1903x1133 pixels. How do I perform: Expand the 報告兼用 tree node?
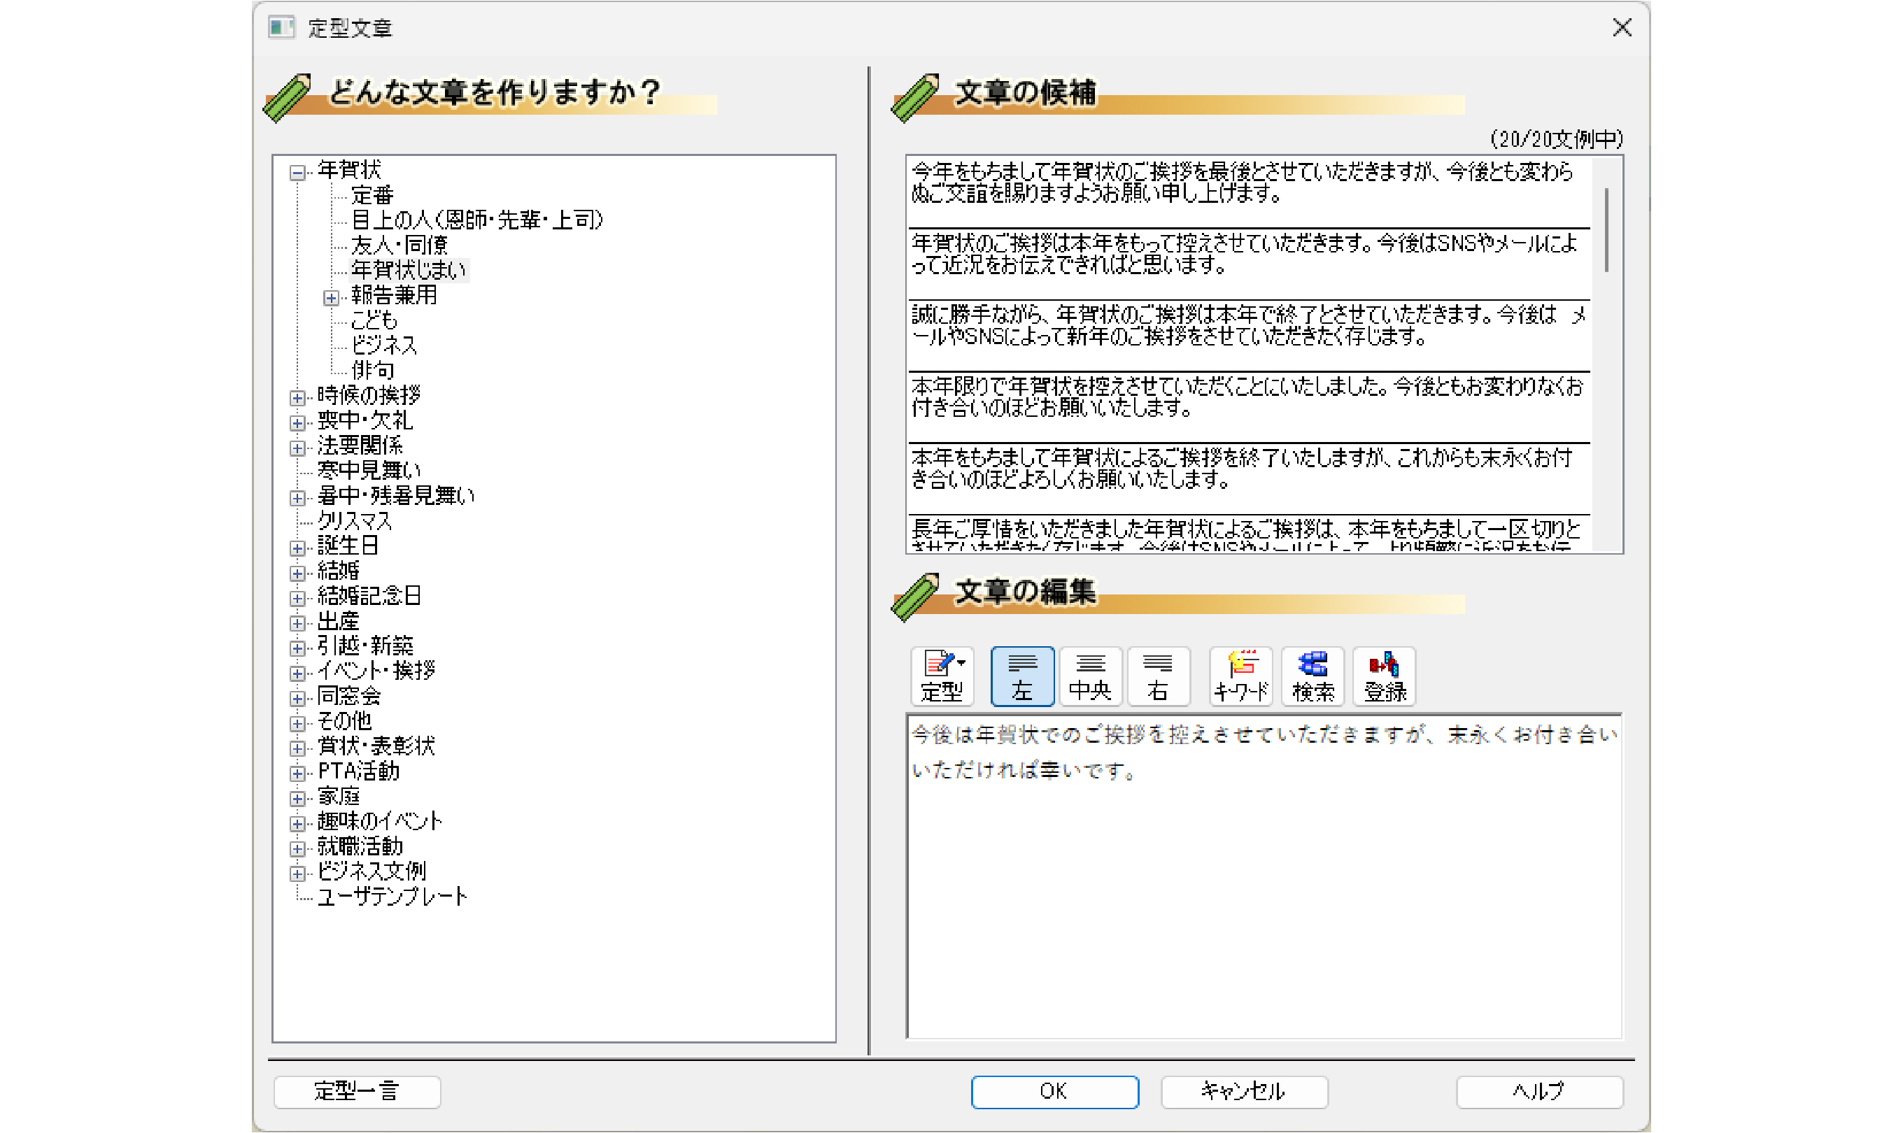click(x=331, y=298)
